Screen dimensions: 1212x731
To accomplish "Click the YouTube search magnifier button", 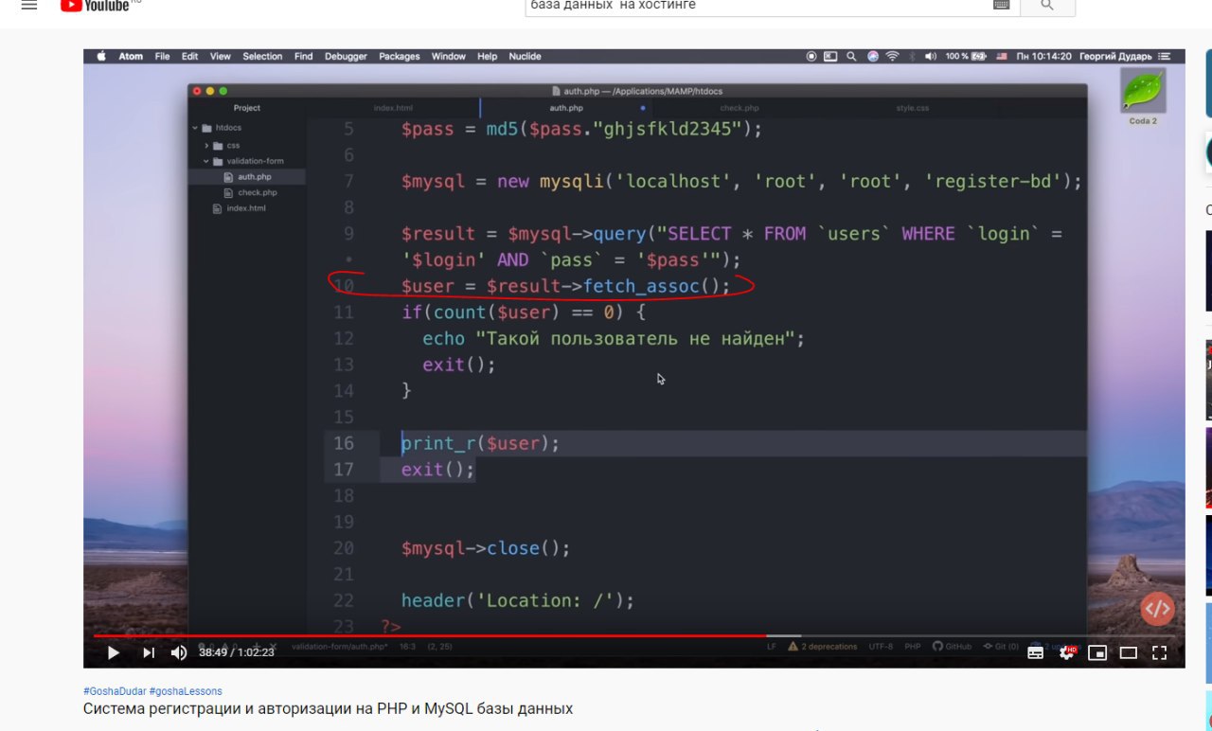I will 1046,6.
